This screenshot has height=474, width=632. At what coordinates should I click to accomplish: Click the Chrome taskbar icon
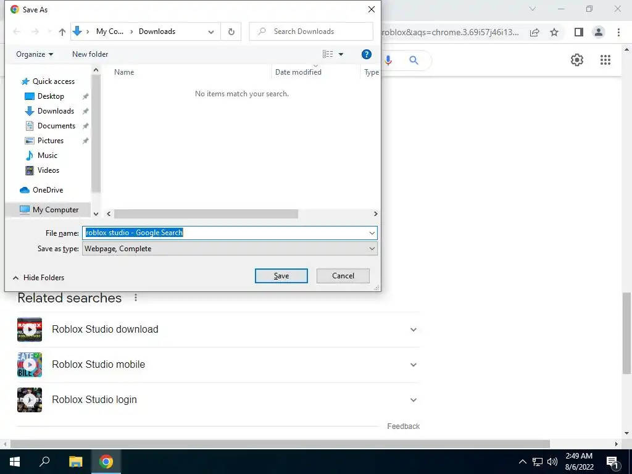pyautogui.click(x=106, y=462)
